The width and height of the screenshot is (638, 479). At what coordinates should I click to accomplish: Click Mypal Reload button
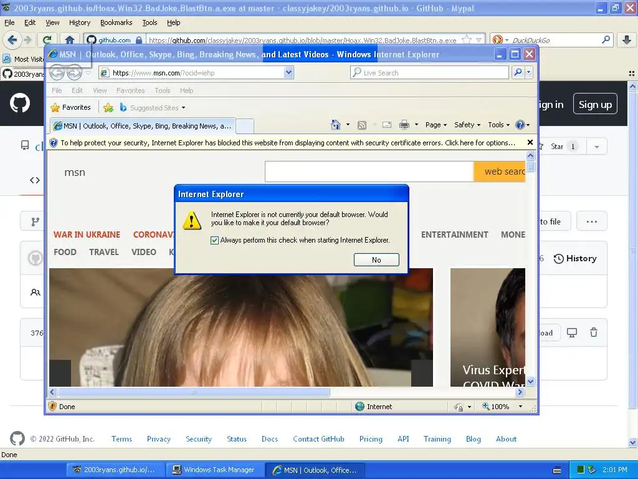point(47,40)
